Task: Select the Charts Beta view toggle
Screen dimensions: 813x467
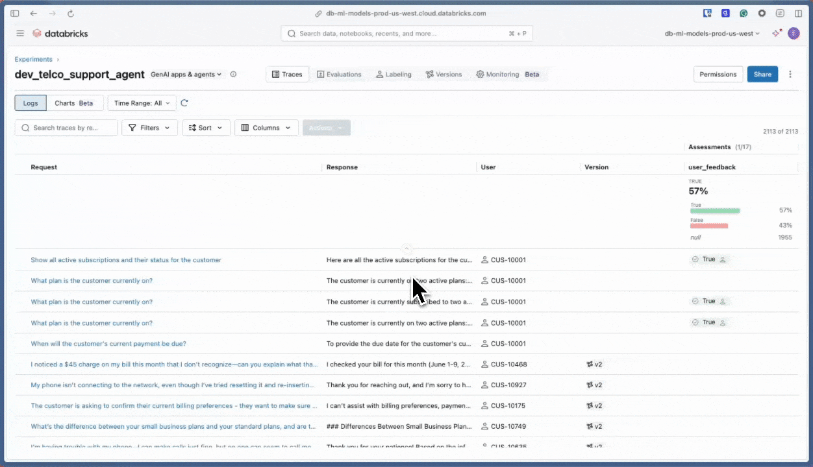Action: click(x=75, y=103)
